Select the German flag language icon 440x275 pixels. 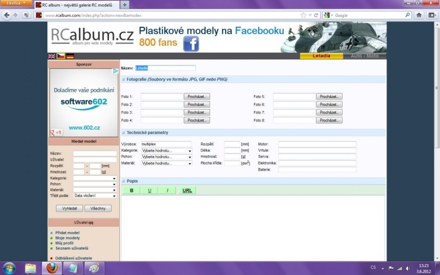click(70, 56)
